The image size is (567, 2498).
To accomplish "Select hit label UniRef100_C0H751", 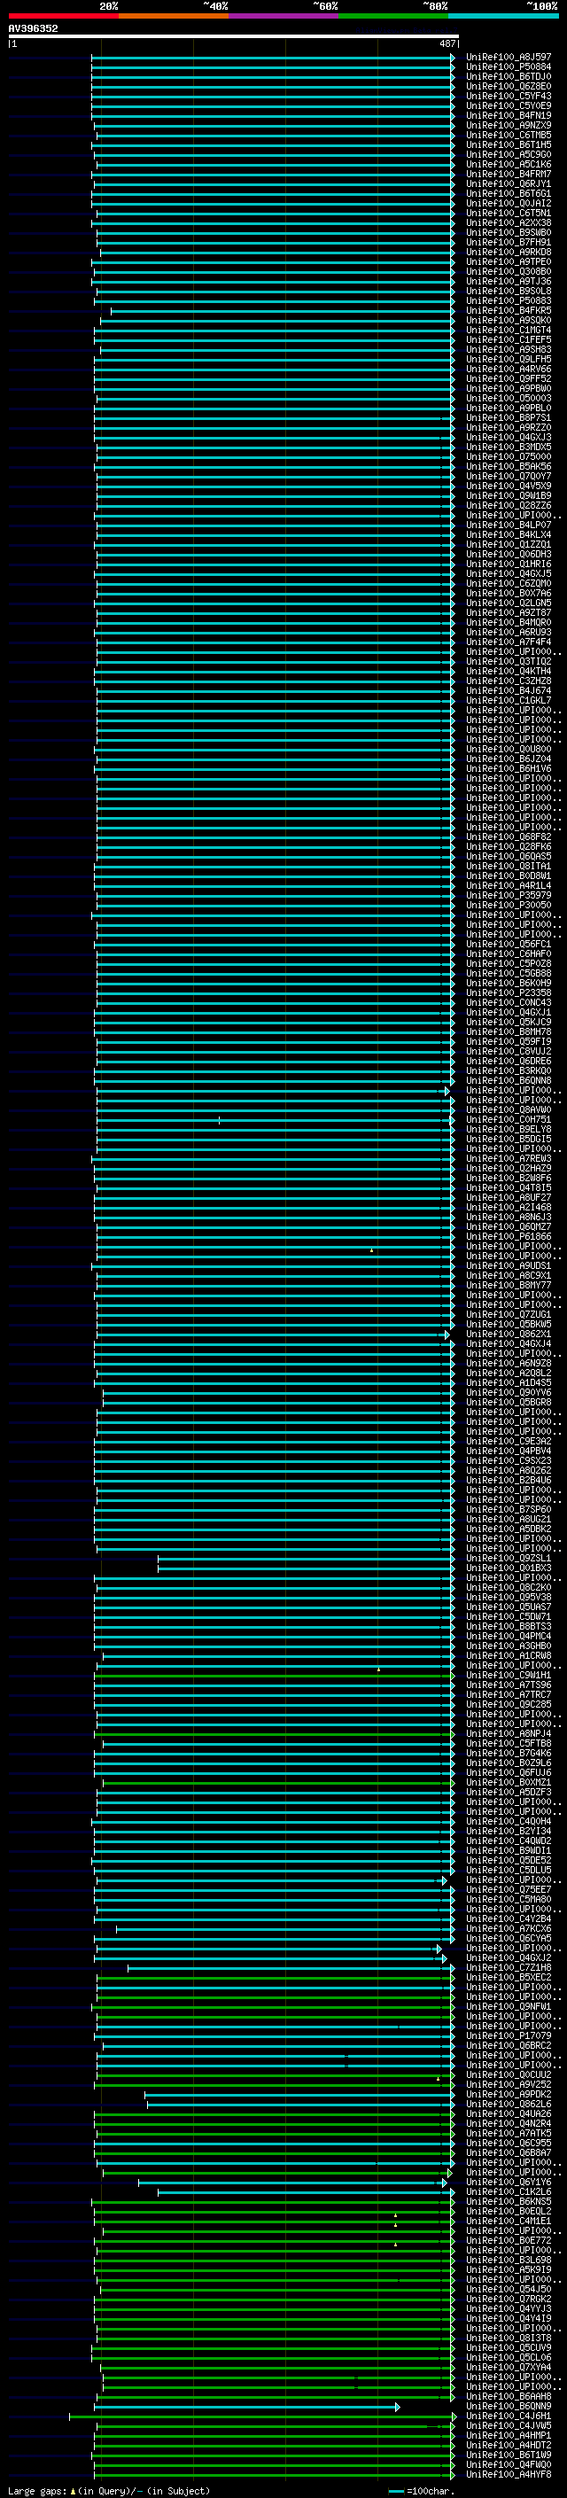I will pos(508,1119).
